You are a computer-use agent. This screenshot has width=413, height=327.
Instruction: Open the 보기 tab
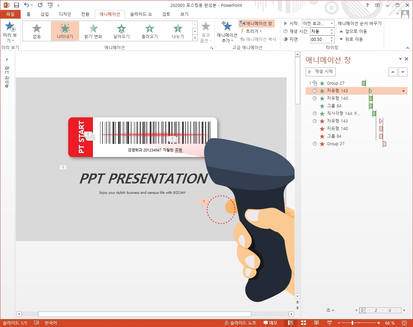tap(184, 14)
